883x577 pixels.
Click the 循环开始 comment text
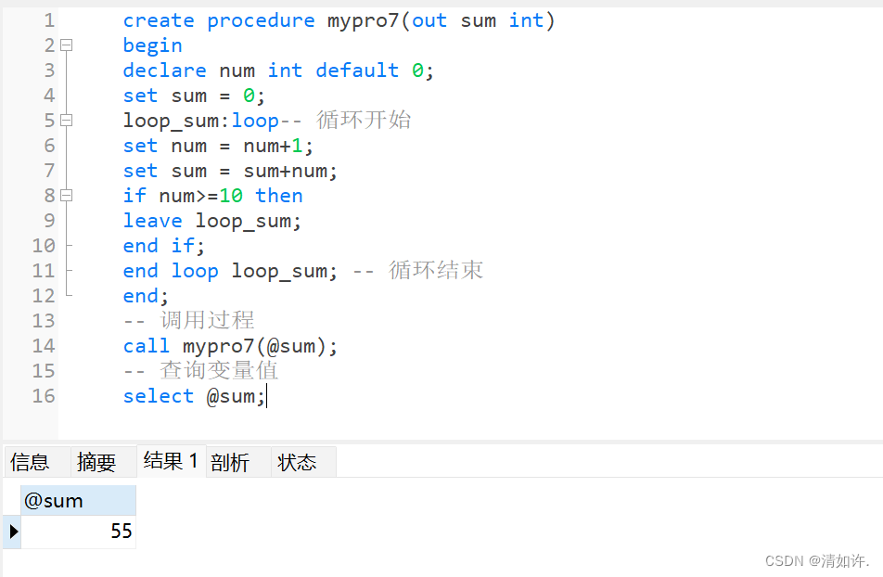tap(376, 120)
